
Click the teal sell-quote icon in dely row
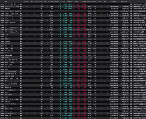pos(61,81)
